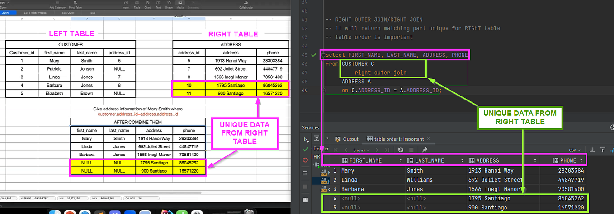Click the Shape icon in Numbers toolbar
614x214 pixels.
(x=168, y=3)
